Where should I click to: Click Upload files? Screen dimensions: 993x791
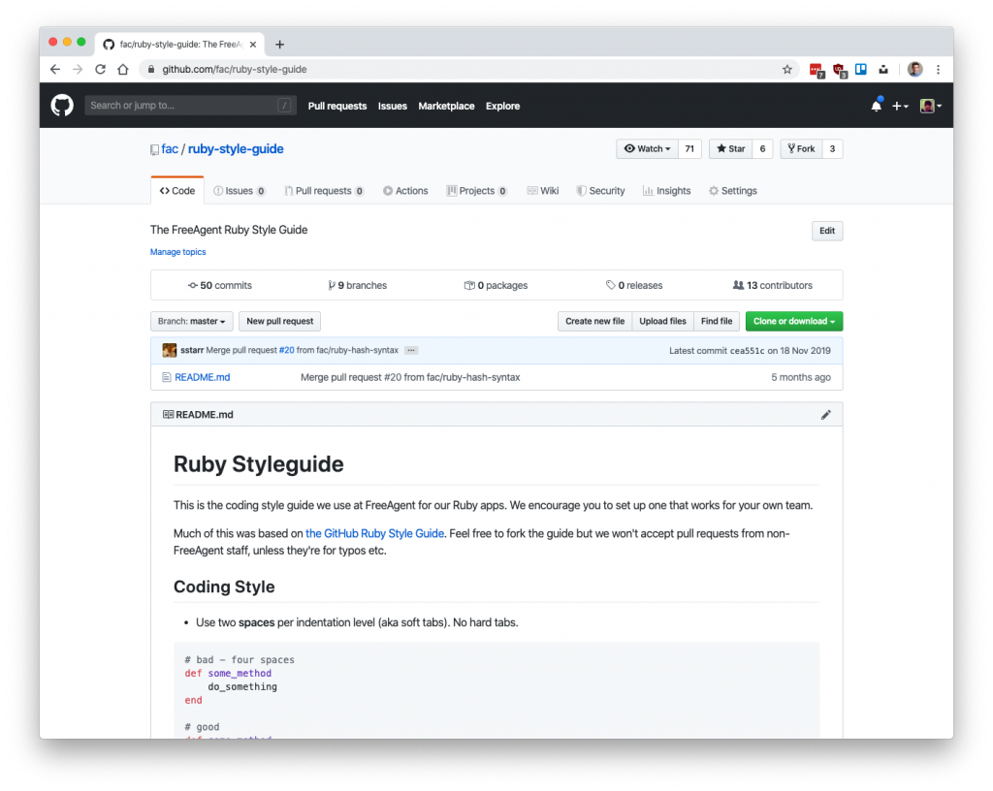662,322
